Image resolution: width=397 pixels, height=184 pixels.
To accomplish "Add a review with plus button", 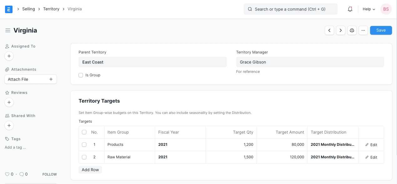I will tap(9, 102).
